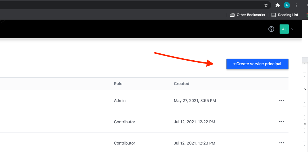308x152 pixels.
Task: Select the Admin role cell
Action: [x=120, y=101]
